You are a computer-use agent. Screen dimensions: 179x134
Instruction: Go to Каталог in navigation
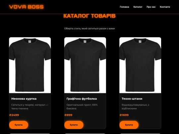pos(138,7)
